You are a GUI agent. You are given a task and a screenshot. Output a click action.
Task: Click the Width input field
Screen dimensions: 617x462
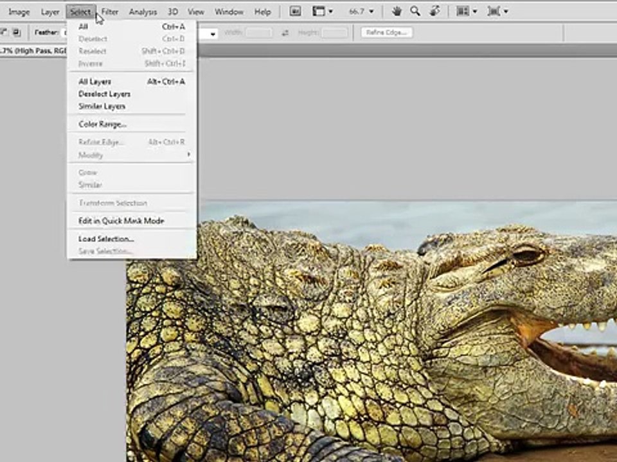258,33
